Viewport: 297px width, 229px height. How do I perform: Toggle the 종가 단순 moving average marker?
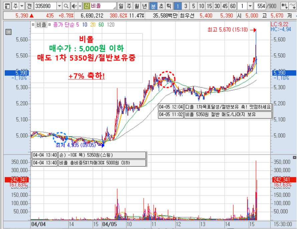point(50,25)
